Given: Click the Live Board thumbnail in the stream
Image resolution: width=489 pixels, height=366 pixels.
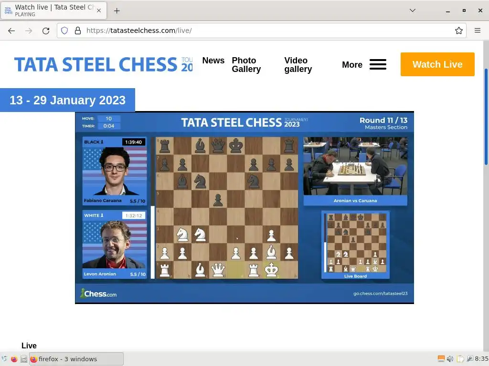Looking at the screenshot, I should pyautogui.click(x=355, y=244).
